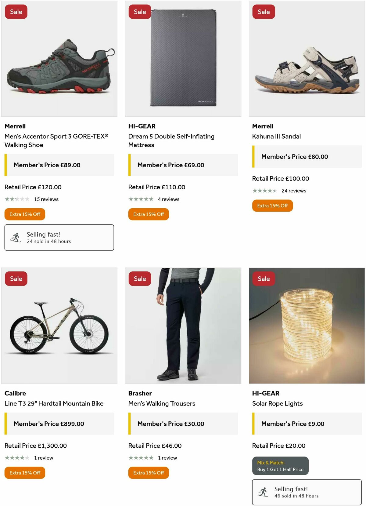Click the star rating under the walking trousers
366x506 pixels.
click(x=141, y=458)
